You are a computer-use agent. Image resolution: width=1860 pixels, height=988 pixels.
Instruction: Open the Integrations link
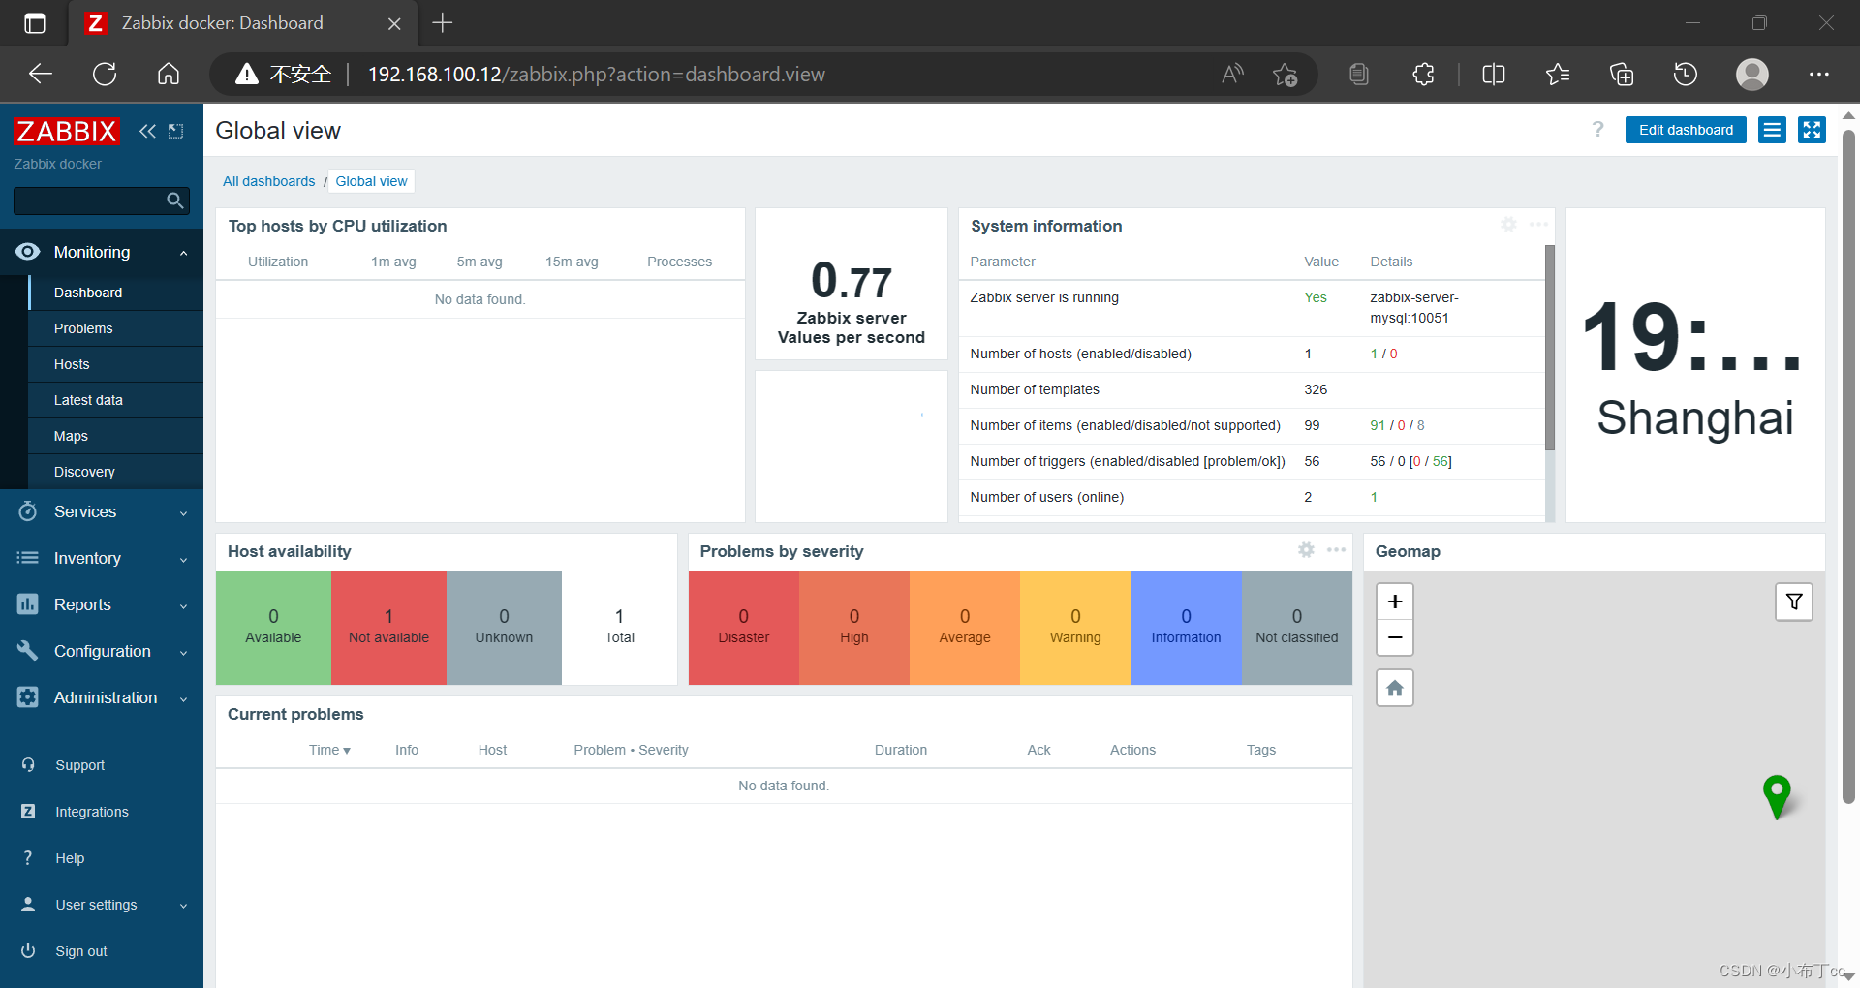click(91, 812)
